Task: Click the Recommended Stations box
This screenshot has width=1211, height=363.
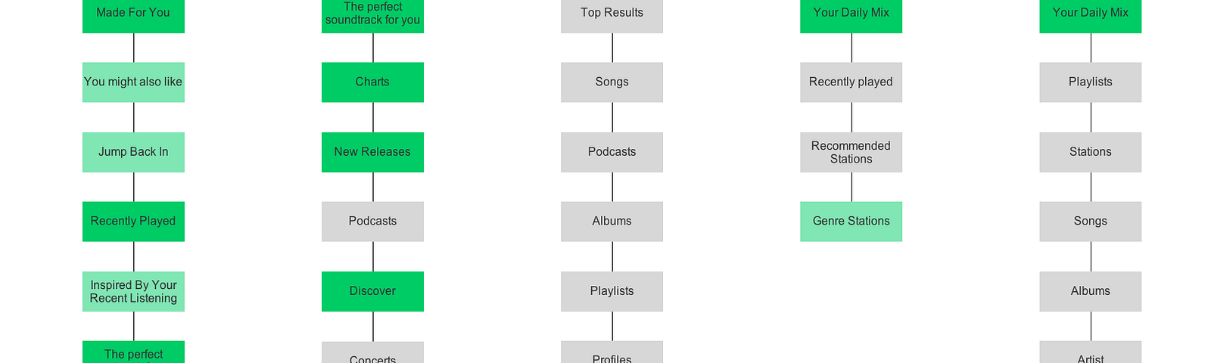Action: [x=851, y=152]
